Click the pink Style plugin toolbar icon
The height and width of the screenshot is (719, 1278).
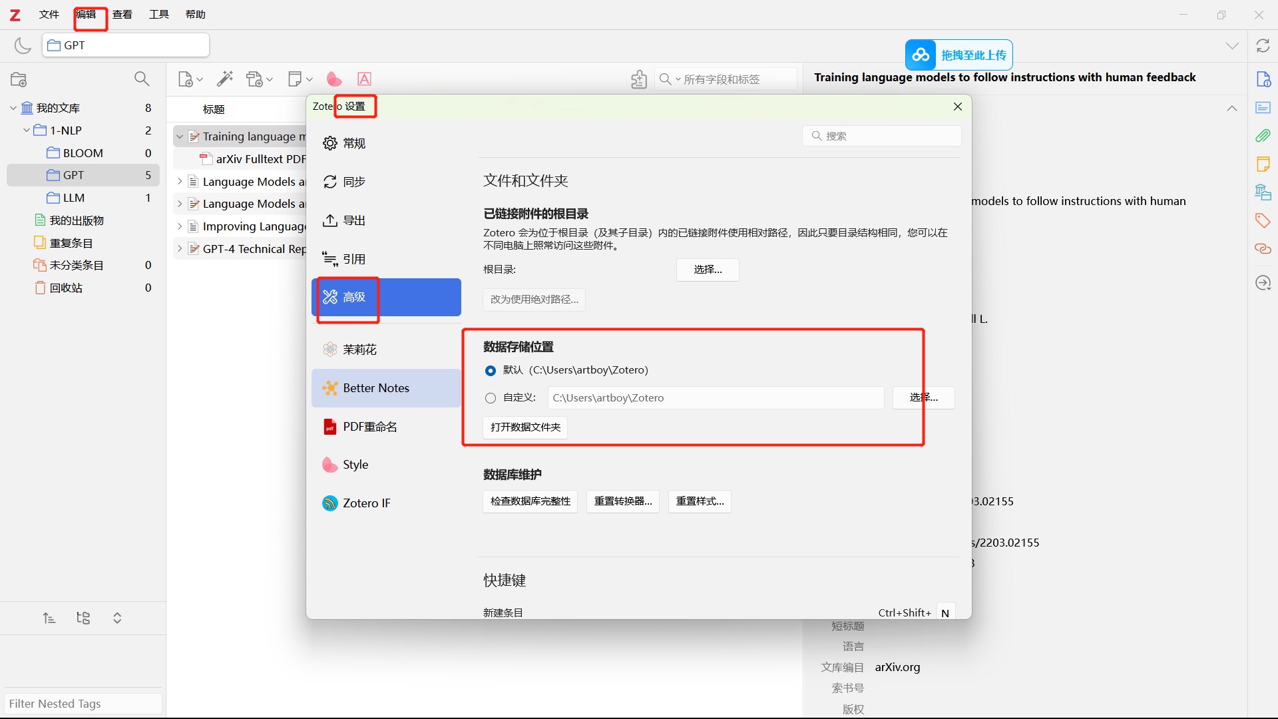tap(334, 79)
